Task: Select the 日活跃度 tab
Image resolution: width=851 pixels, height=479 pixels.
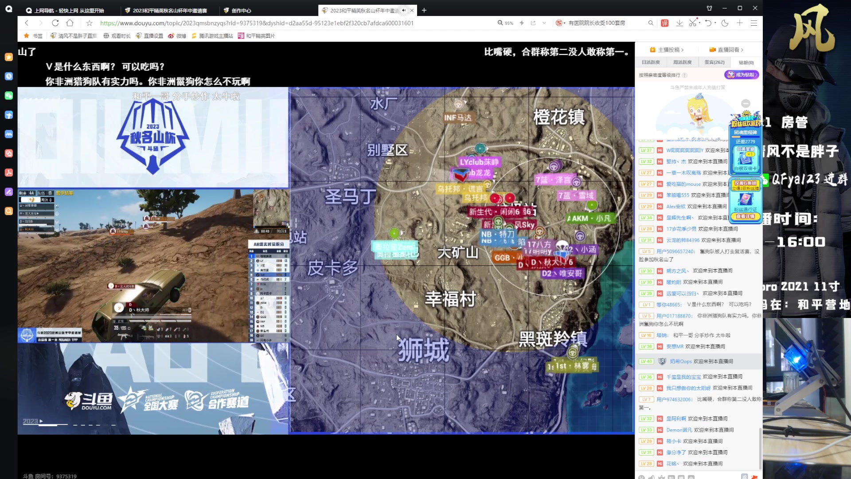Action: 651,63
